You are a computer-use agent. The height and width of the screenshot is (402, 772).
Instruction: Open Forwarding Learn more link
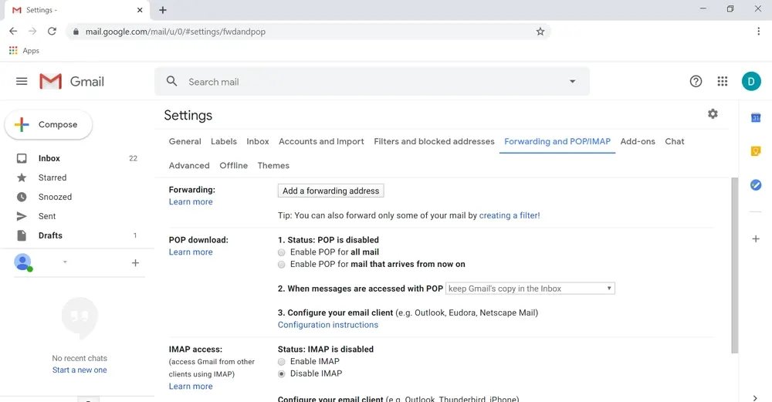(191, 201)
